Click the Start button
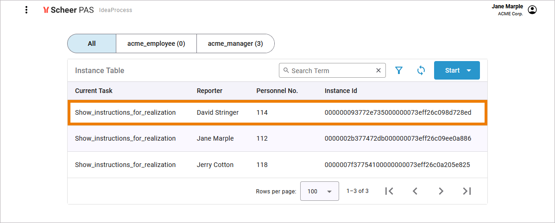This screenshot has height=223, width=555. 452,70
